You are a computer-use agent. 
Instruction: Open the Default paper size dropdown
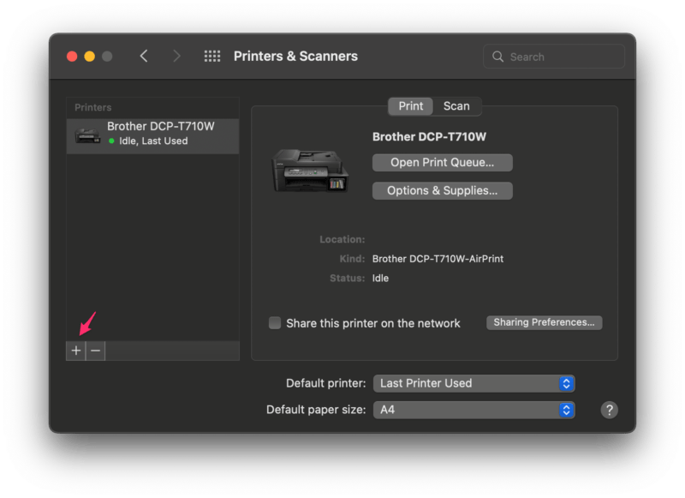tap(474, 410)
